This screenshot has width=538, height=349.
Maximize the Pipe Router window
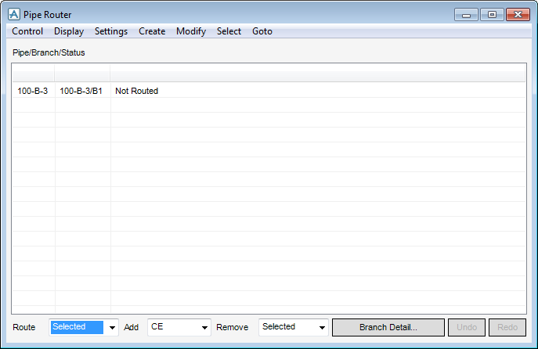point(492,15)
